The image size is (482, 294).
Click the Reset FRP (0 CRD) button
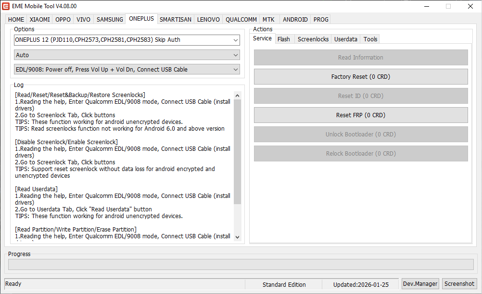[361, 115]
